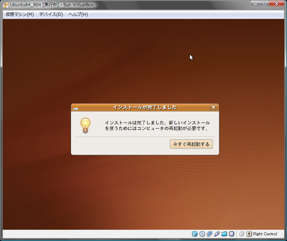Click the virtualization status icon in status bar
287x241 pixels.
coord(231,234)
